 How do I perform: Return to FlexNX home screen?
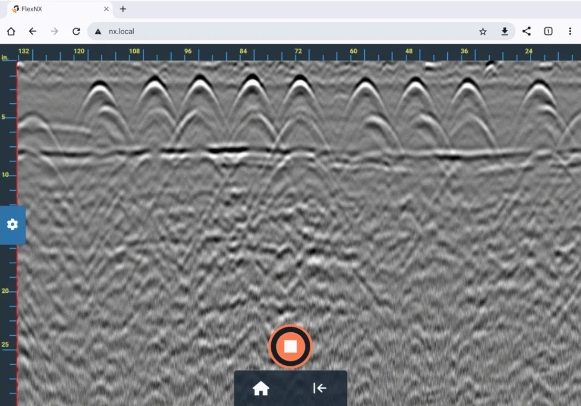pyautogui.click(x=261, y=388)
